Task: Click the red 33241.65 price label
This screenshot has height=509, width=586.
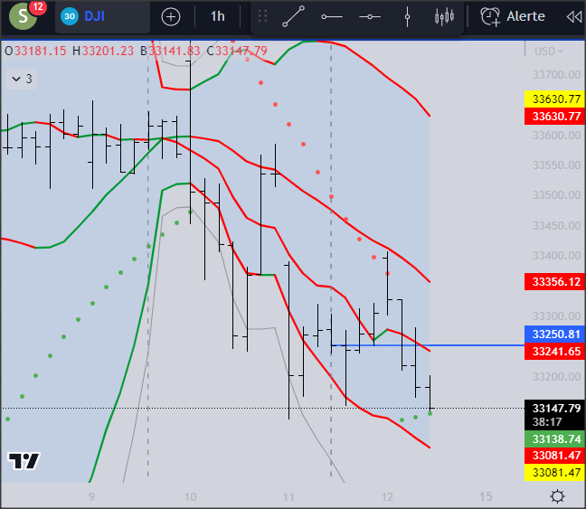Action: point(555,352)
